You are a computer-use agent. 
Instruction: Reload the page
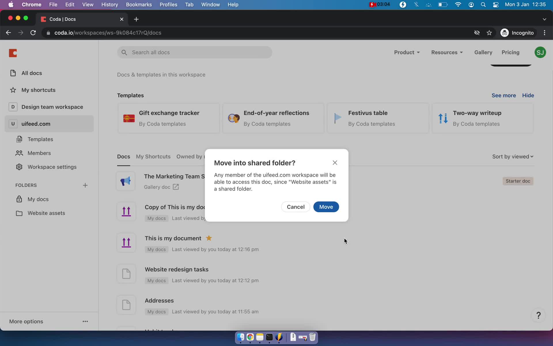[x=33, y=33]
